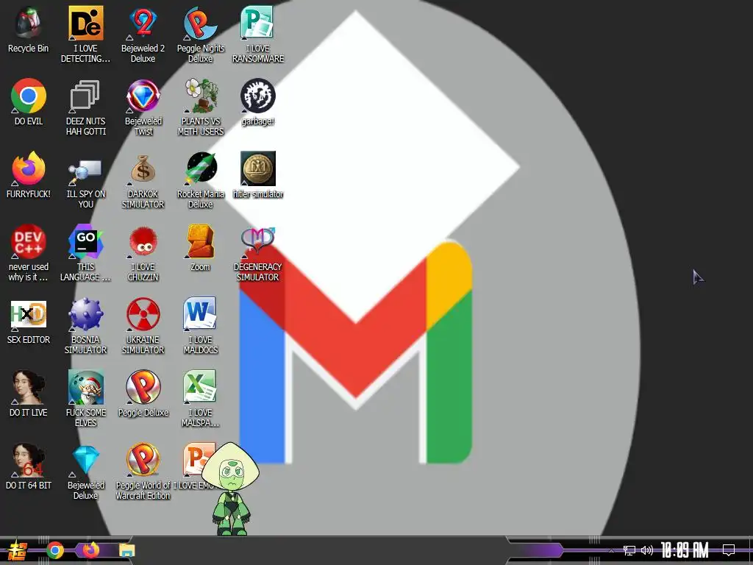Select the stacked windows DEEZ NUTS icon

[85, 96]
